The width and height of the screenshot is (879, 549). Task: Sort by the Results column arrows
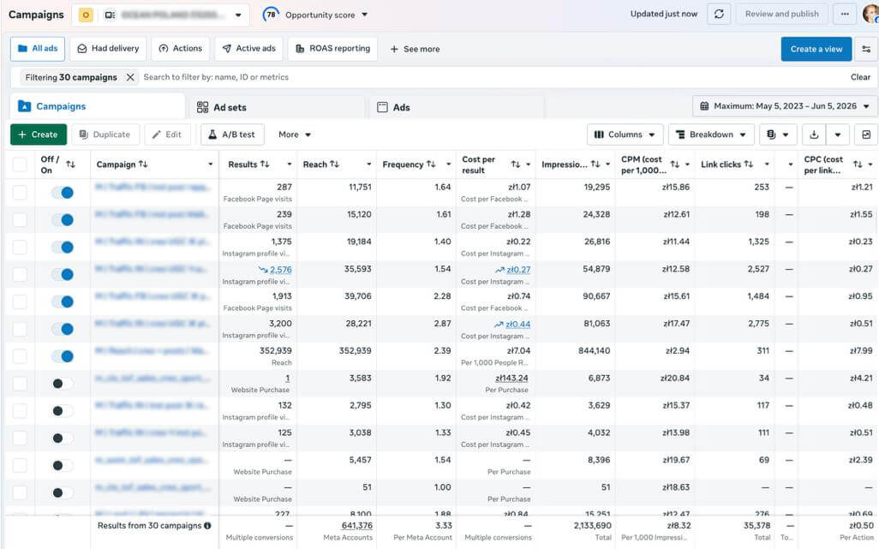[x=265, y=164]
